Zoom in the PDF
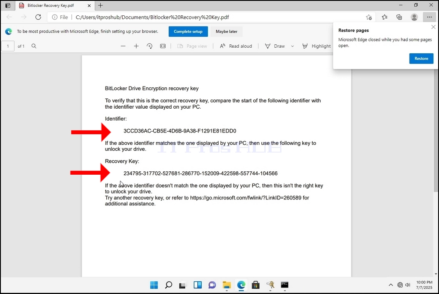The image size is (439, 294). click(136, 46)
